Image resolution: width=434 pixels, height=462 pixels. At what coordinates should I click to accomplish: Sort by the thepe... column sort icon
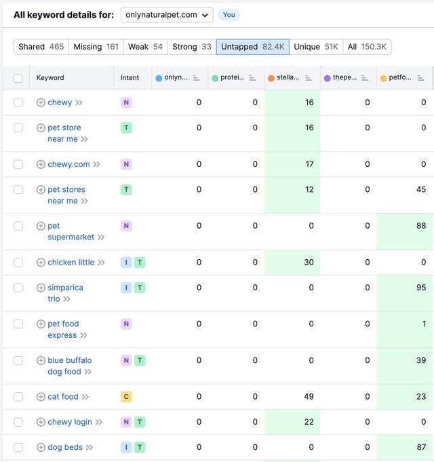365,78
